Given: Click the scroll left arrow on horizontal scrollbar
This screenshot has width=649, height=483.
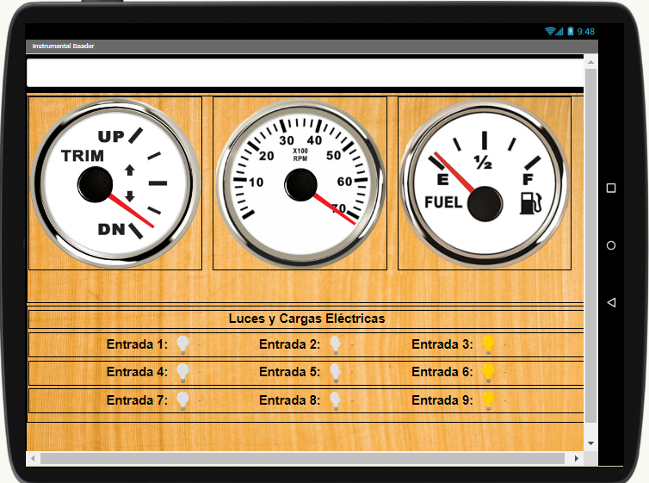Looking at the screenshot, I should point(33,458).
